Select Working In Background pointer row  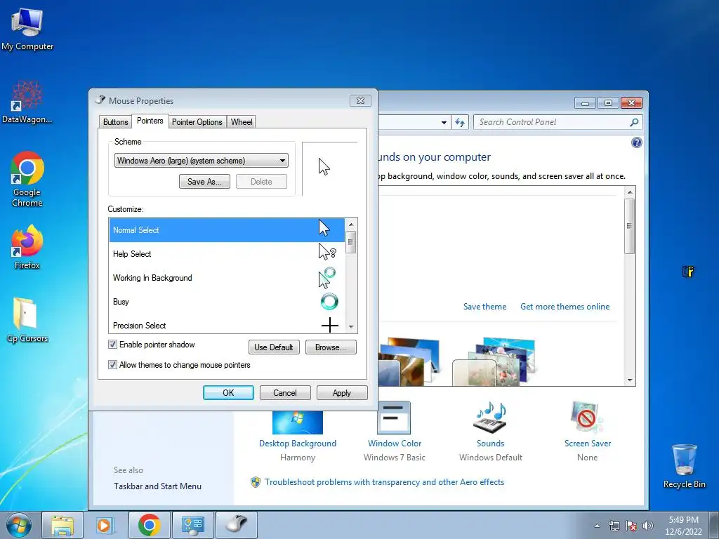[227, 278]
